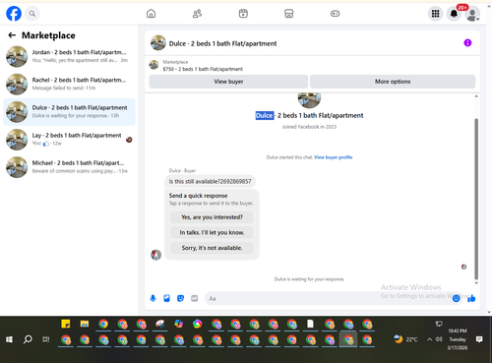Open the Video/Reels icon in top navigation
This screenshot has width=492, height=363.
point(243,14)
